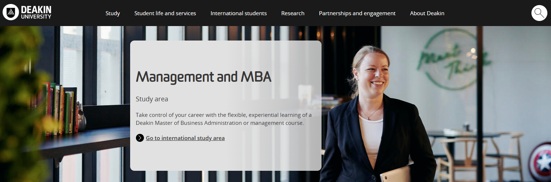Follow the Go to international study area link
Image resolution: width=551 pixels, height=182 pixels.
pos(185,138)
